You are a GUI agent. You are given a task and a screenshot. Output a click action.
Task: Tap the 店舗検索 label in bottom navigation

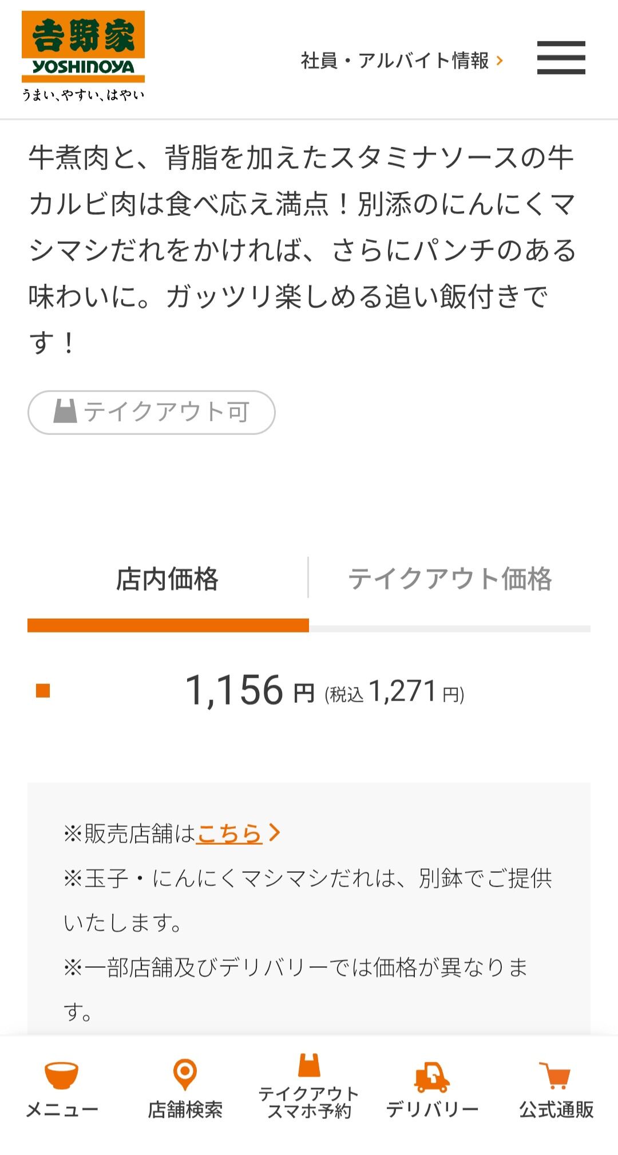[185, 1109]
